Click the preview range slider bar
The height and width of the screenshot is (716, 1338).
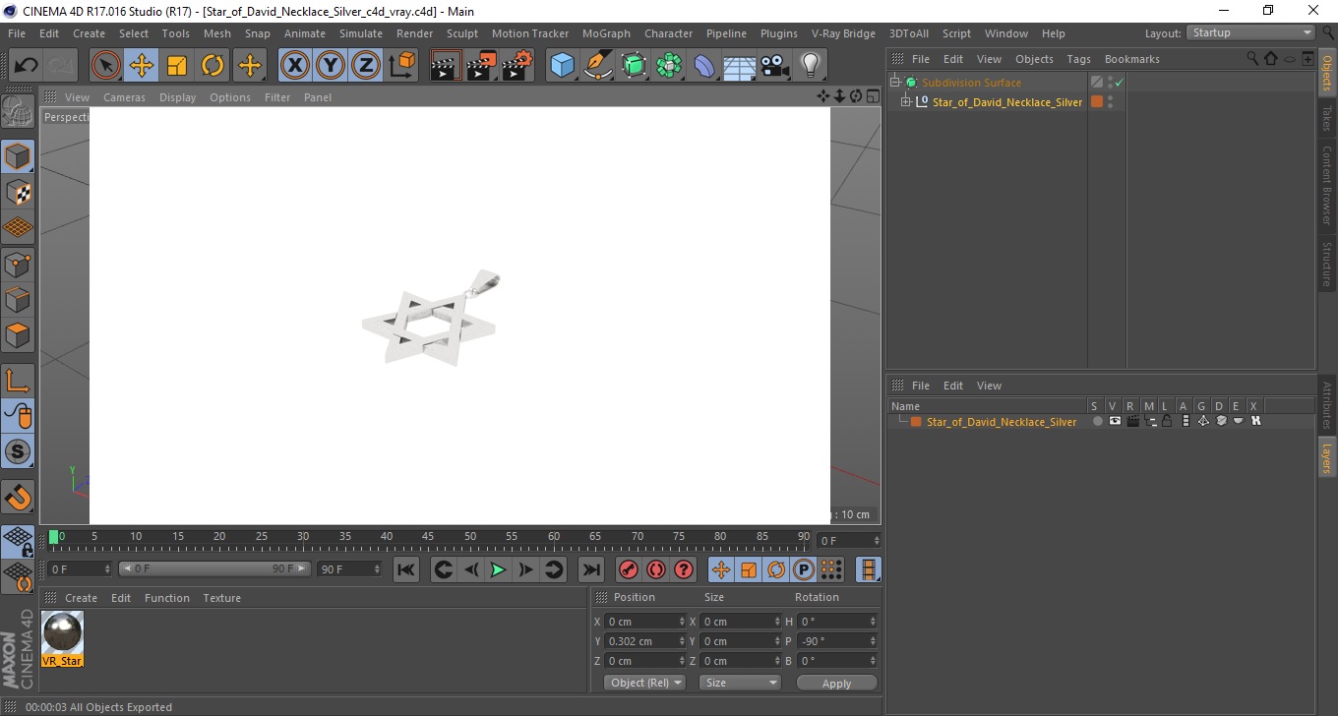coord(215,569)
